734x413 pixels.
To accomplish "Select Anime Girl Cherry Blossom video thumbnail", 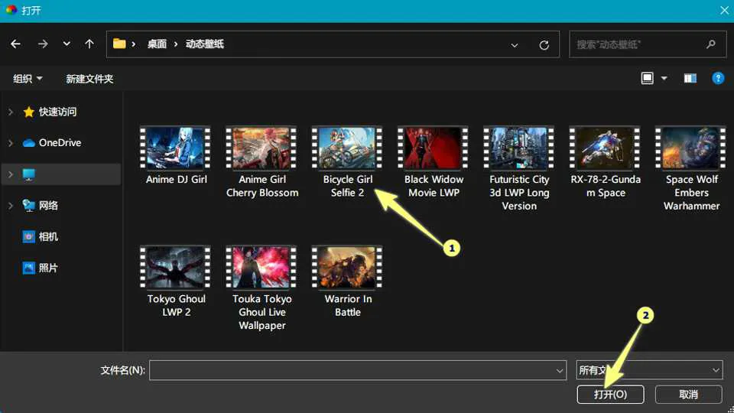I will tap(261, 148).
